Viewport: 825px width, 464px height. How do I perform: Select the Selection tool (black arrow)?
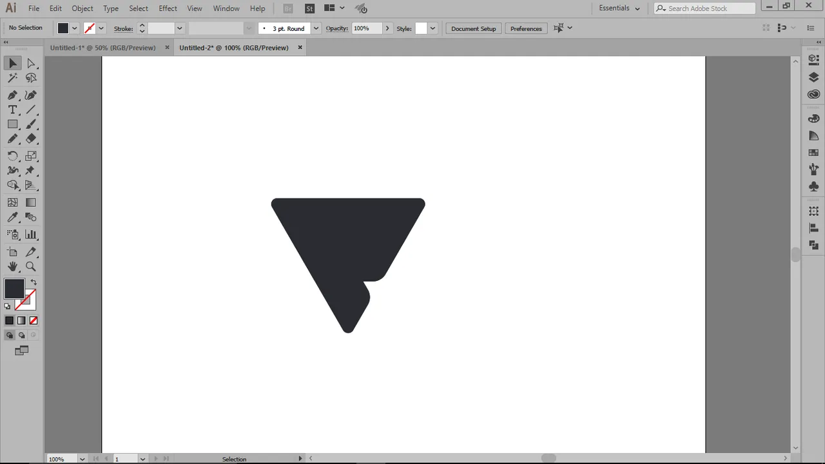pos(13,63)
